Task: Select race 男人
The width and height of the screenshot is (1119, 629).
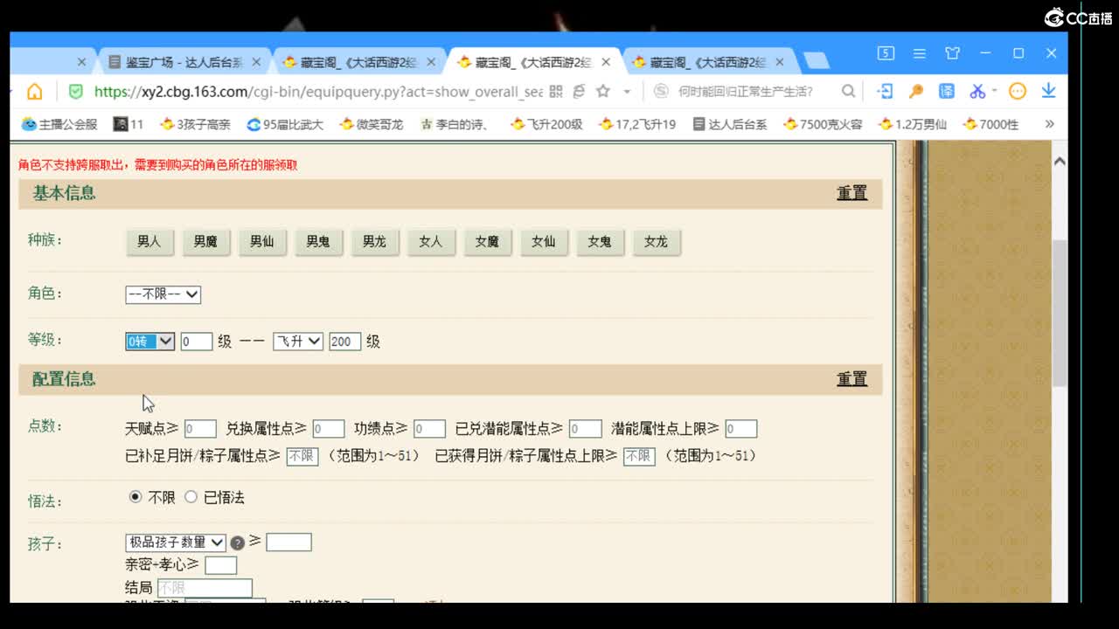Action: click(x=149, y=242)
